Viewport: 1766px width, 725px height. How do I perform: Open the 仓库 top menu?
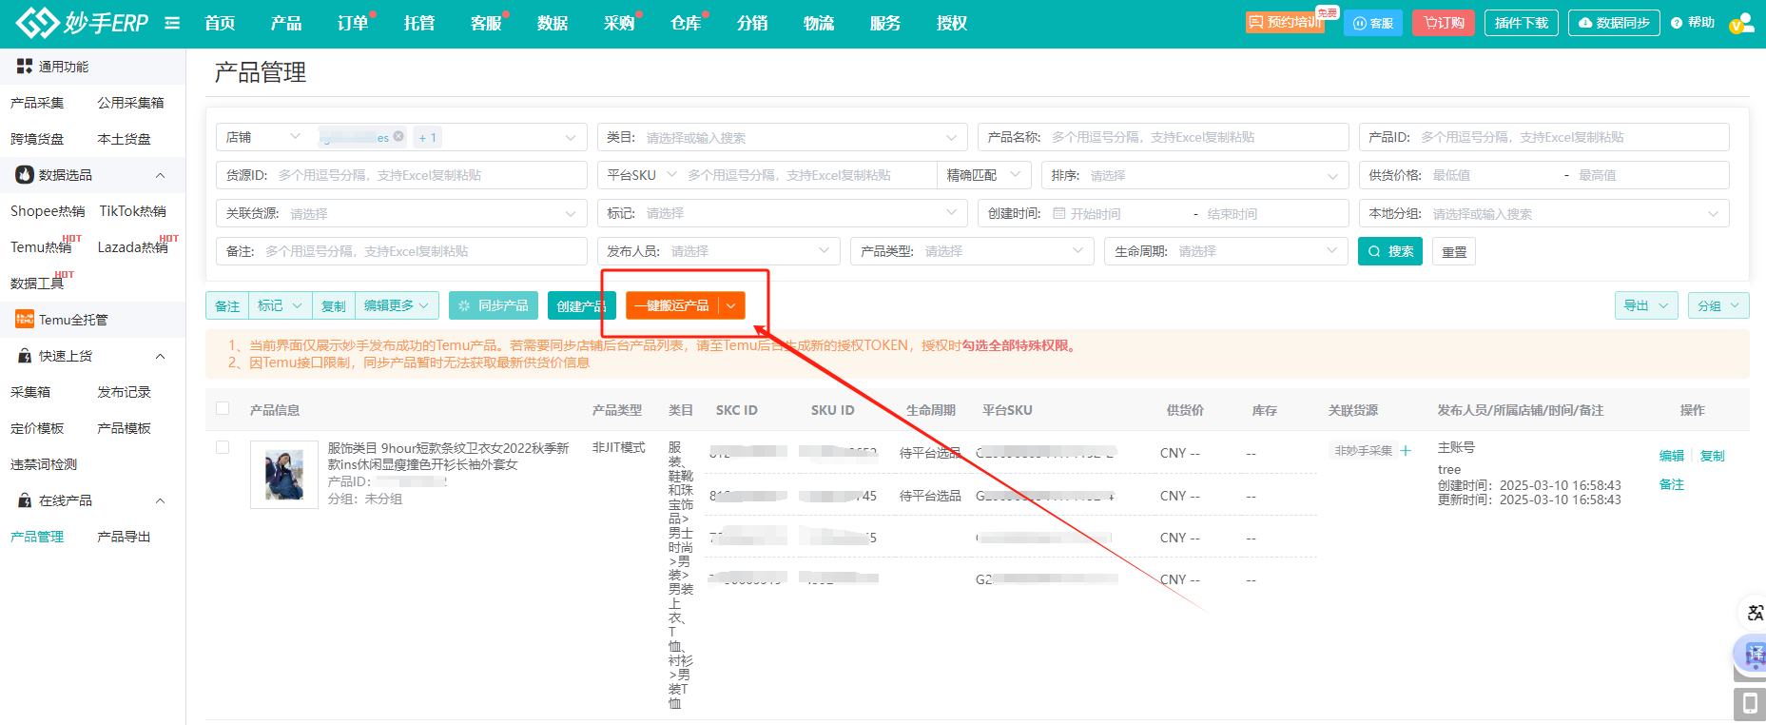pos(686,23)
